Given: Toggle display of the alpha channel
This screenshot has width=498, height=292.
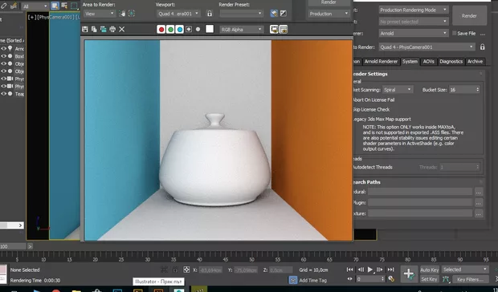Looking at the screenshot, I should (189, 29).
